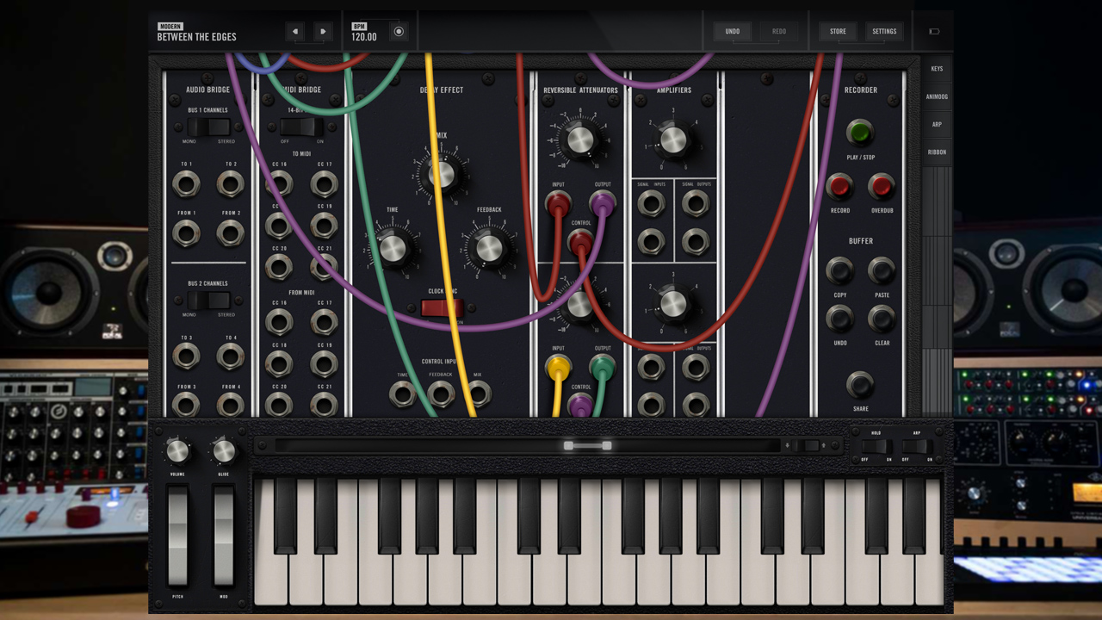Click the BPM 120.00 value field
This screenshot has height=620, width=1102.
(x=364, y=37)
